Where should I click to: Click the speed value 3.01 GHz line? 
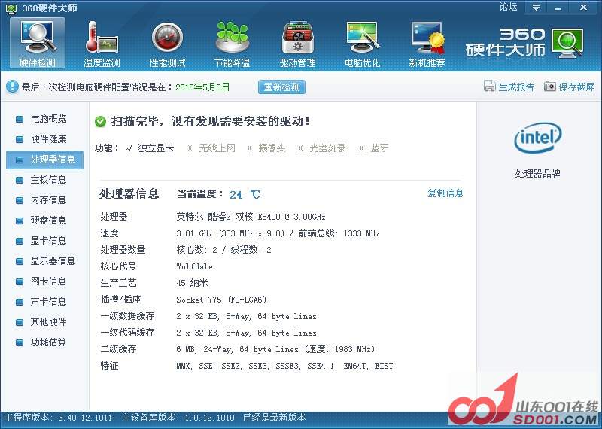click(278, 233)
